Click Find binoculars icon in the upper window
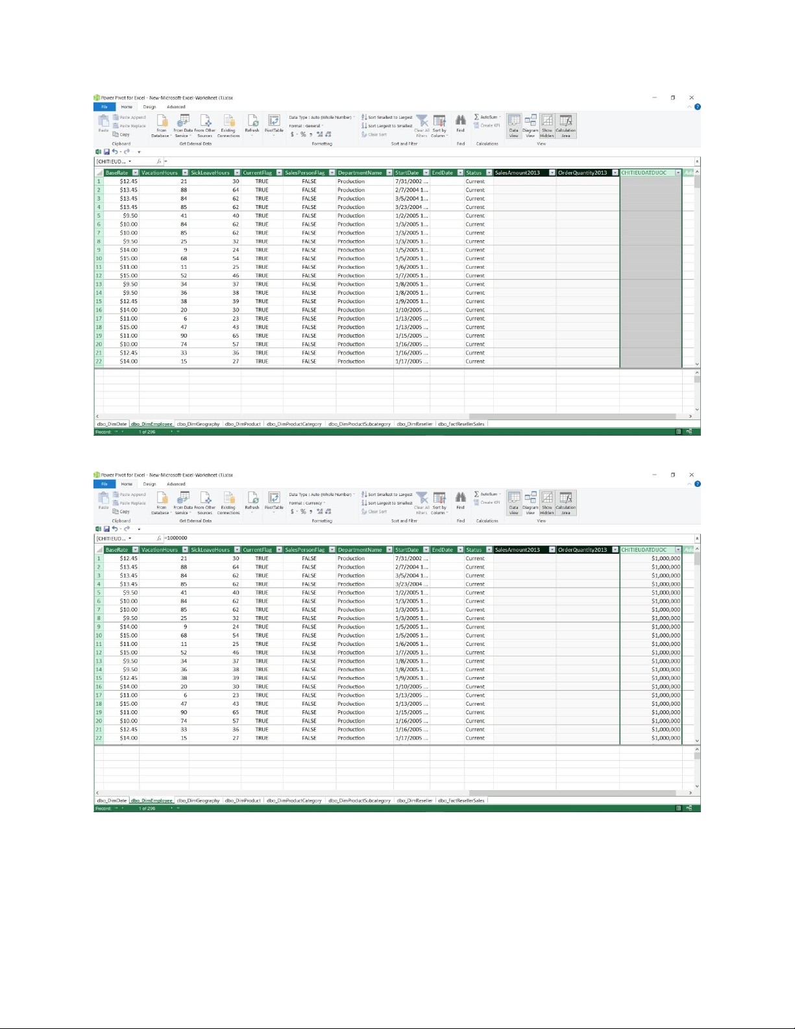 coord(460,121)
